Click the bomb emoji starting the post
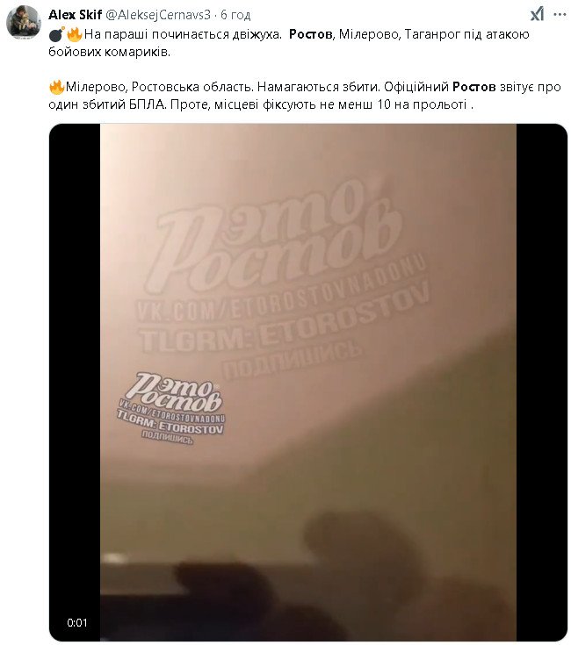Screen dimensions: 571x645 [57, 34]
